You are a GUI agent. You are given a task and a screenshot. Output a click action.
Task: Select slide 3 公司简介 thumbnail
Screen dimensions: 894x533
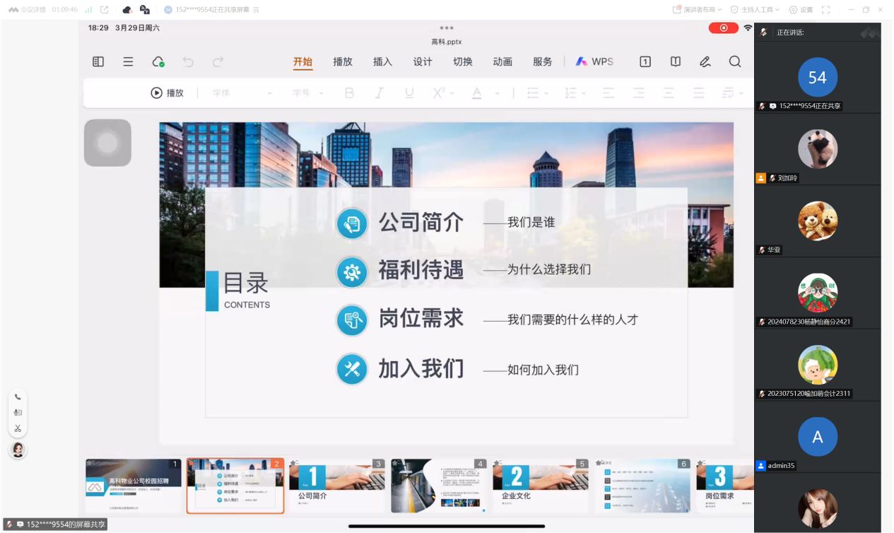(x=336, y=485)
